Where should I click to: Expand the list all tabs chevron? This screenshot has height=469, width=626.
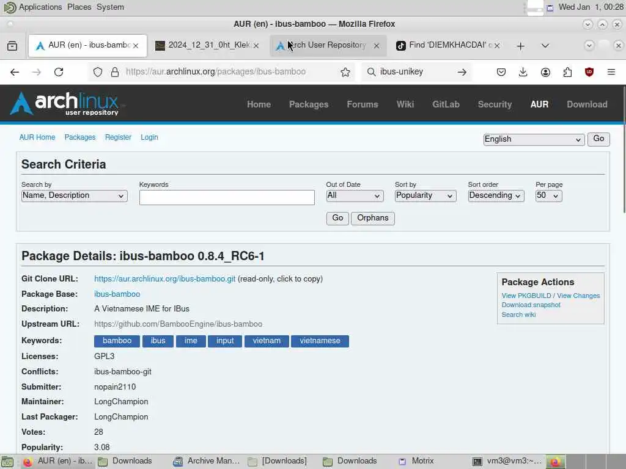click(x=545, y=46)
